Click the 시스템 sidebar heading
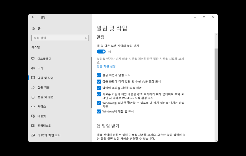Image resolution: width=246 pixels, height=156 pixels. (36, 47)
